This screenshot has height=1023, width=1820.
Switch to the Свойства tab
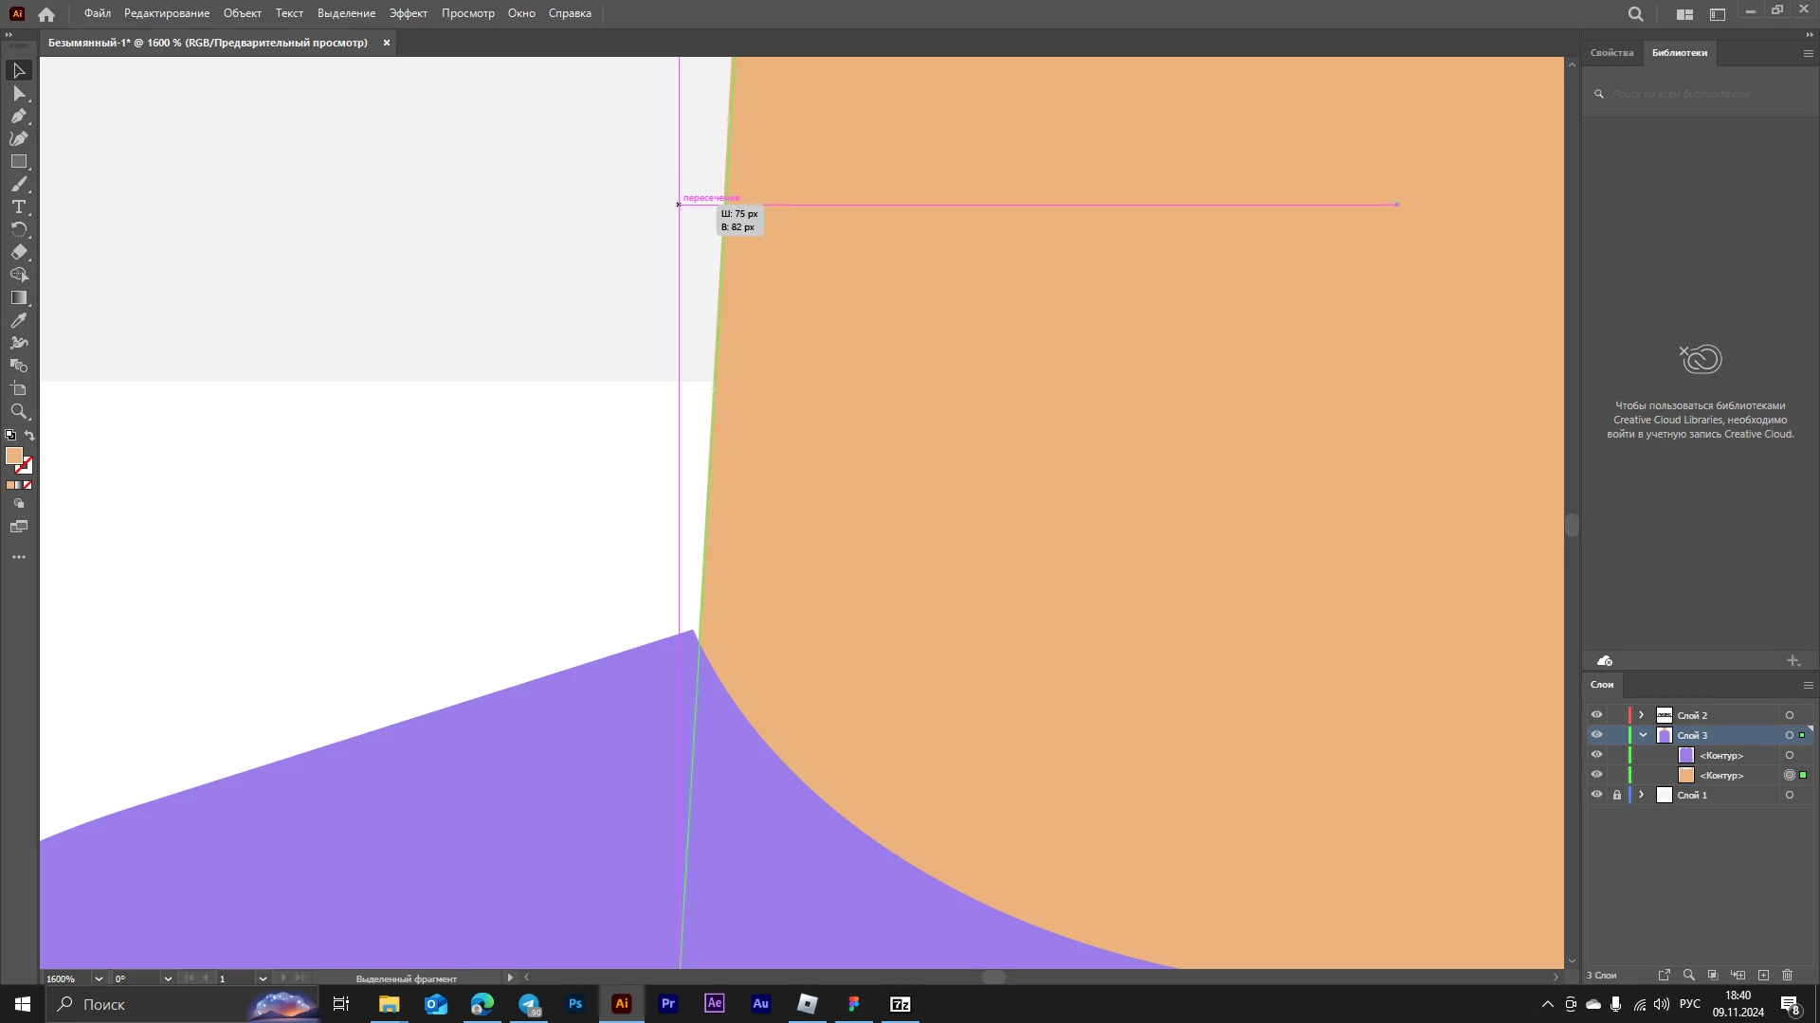pos(1611,53)
